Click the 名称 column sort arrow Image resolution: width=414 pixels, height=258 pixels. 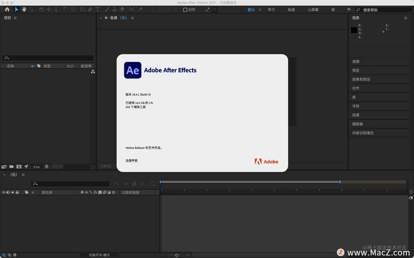(32, 66)
